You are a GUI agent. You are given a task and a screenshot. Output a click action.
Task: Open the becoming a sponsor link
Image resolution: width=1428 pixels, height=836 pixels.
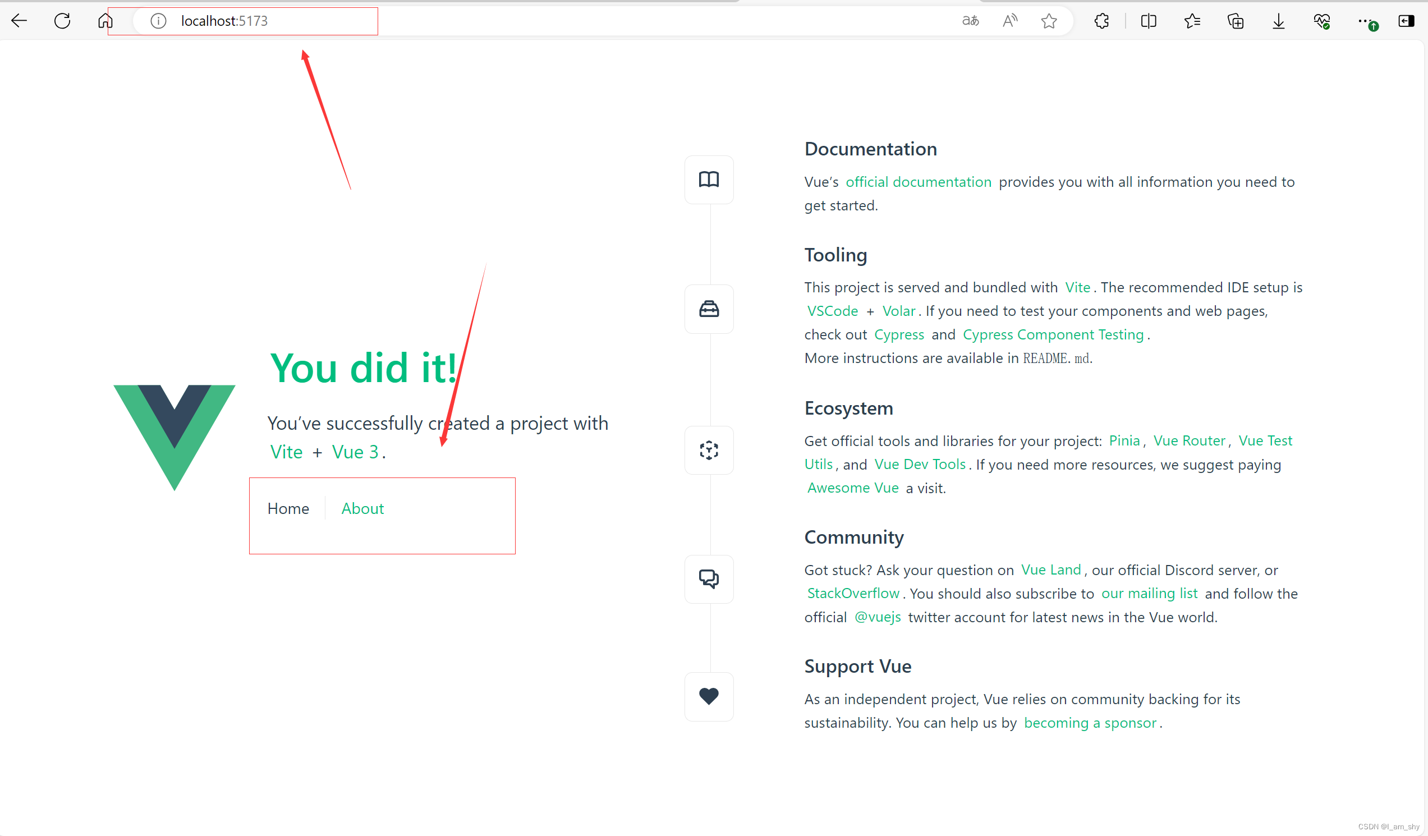click(x=1090, y=723)
